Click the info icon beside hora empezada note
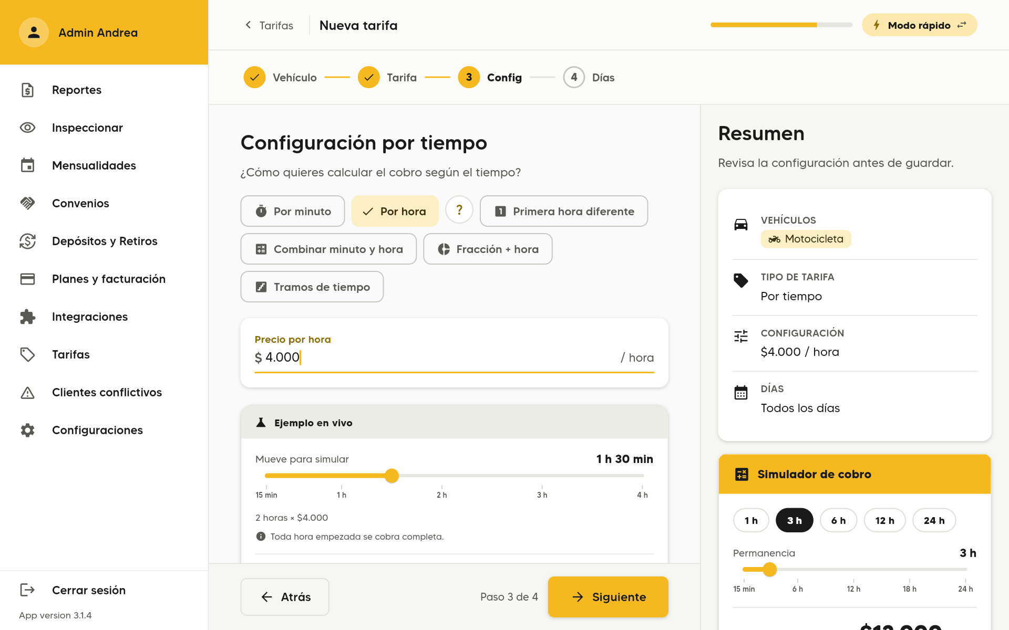The width and height of the screenshot is (1009, 630). tap(261, 536)
